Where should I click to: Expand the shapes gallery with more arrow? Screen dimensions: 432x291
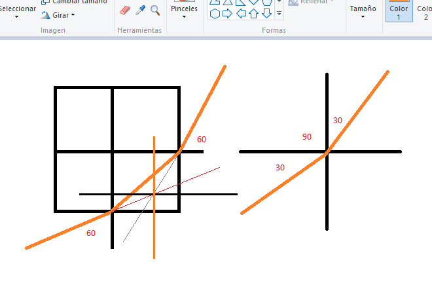pos(279,13)
